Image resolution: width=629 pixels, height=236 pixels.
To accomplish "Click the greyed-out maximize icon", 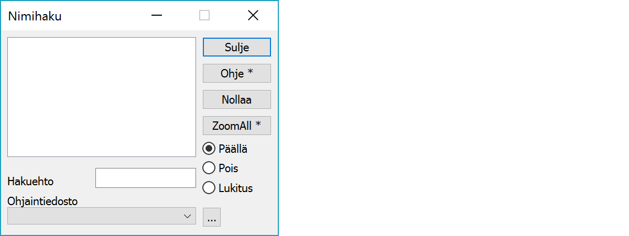I will pyautogui.click(x=204, y=16).
